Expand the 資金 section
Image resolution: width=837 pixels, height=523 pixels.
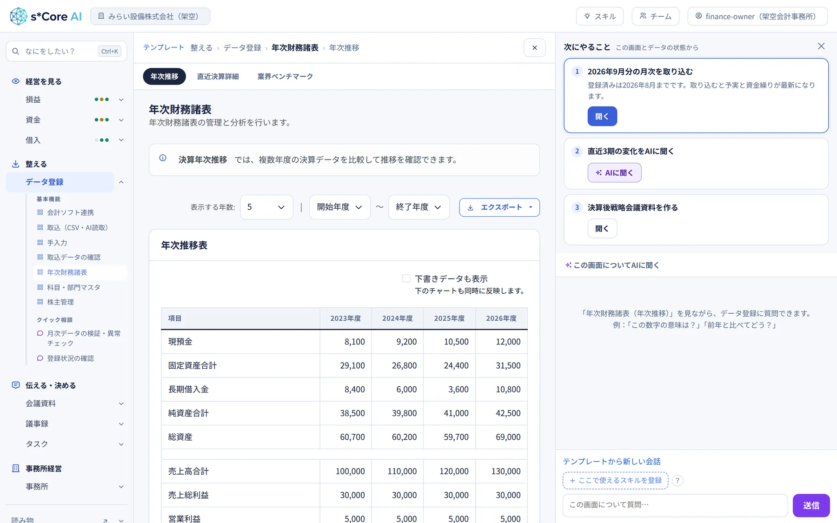121,120
